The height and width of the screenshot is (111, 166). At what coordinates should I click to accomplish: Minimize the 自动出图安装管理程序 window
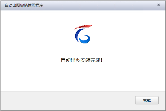pyautogui.click(x=150, y=5)
